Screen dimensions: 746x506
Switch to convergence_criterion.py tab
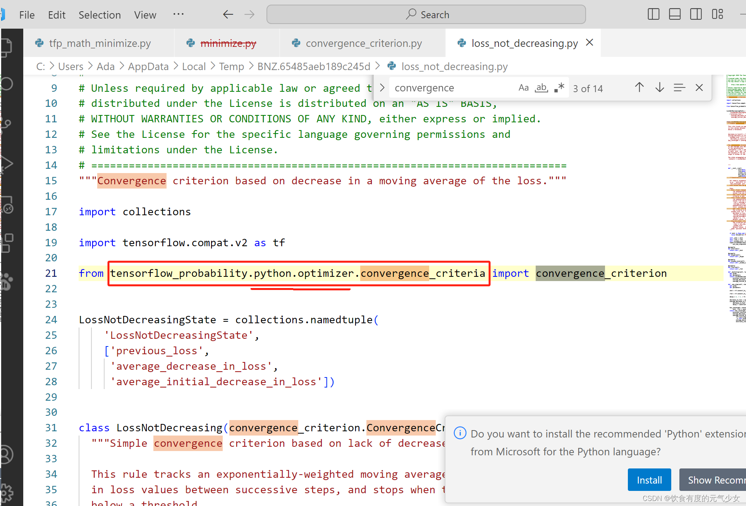pyautogui.click(x=363, y=43)
